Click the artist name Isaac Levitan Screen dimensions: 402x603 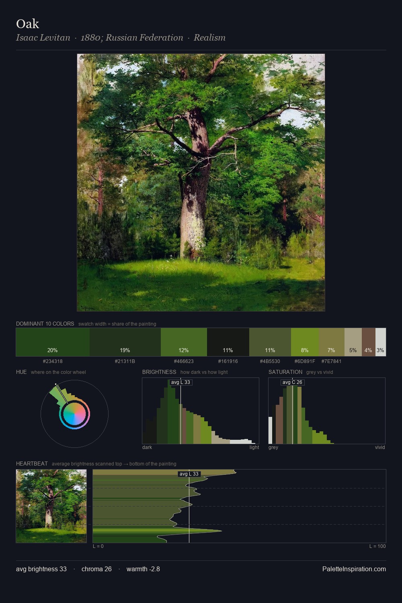[43, 38]
